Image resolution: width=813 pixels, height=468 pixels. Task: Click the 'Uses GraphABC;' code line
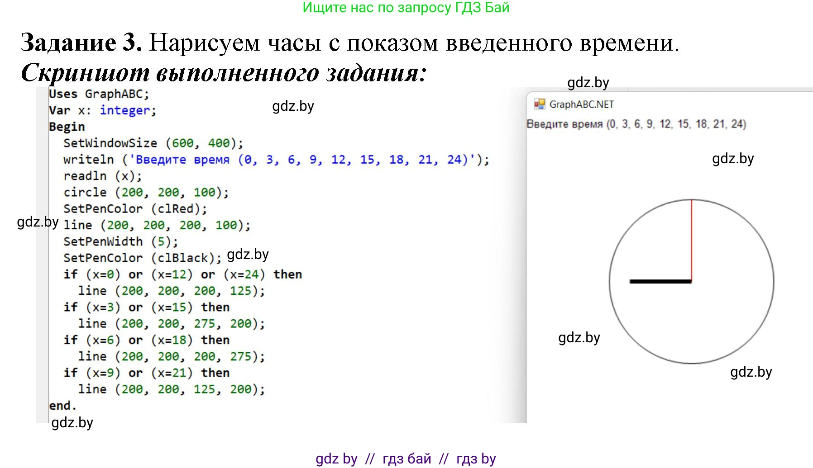point(99,94)
